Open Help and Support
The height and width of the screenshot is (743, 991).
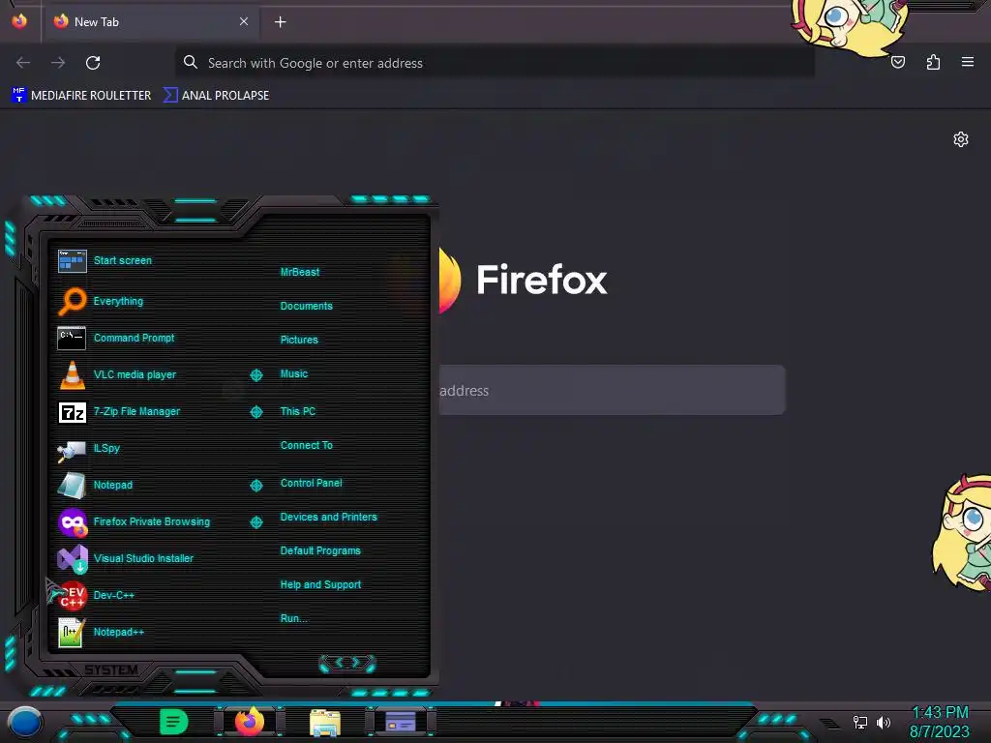point(320,585)
